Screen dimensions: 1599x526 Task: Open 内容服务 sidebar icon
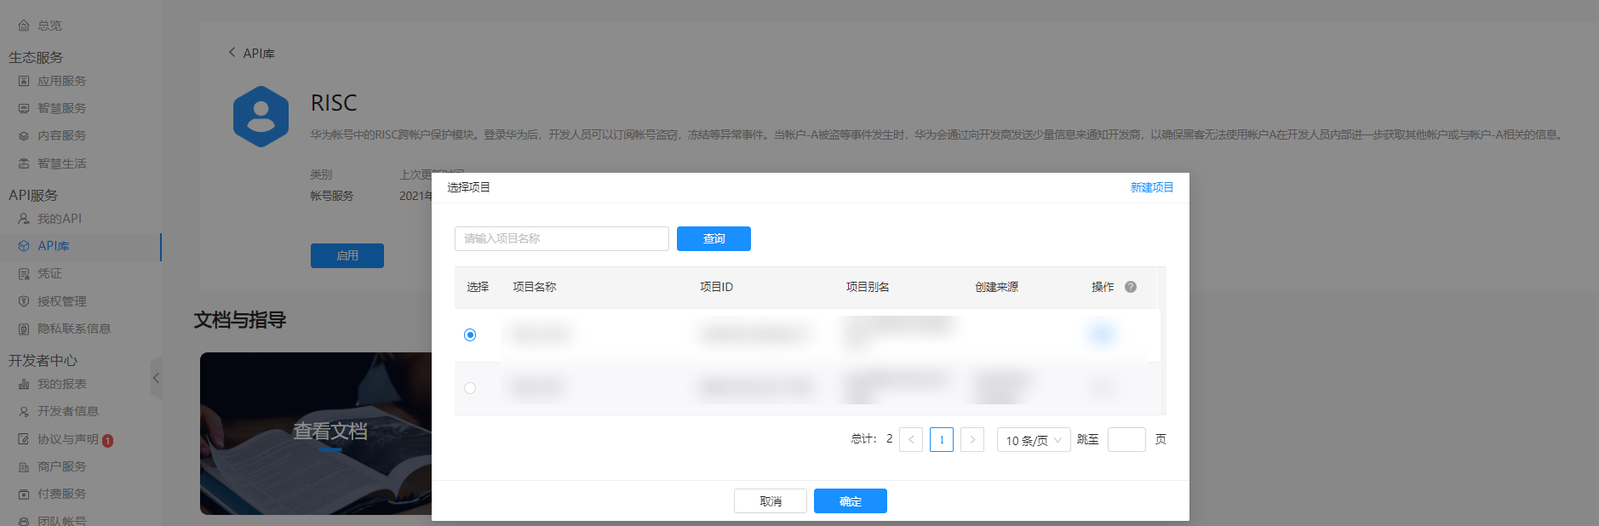click(x=24, y=135)
